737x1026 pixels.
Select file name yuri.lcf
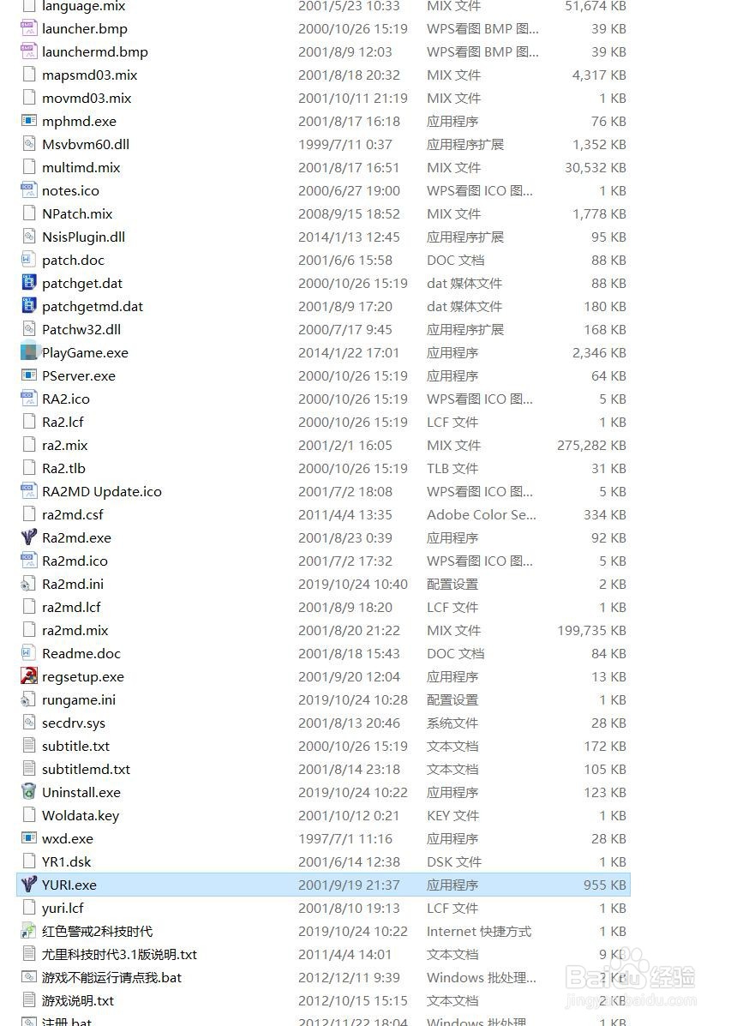pos(63,909)
